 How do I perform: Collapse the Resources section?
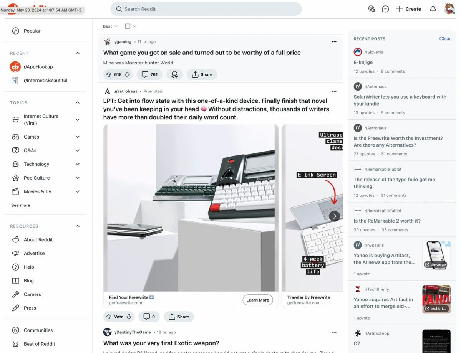[x=78, y=226]
